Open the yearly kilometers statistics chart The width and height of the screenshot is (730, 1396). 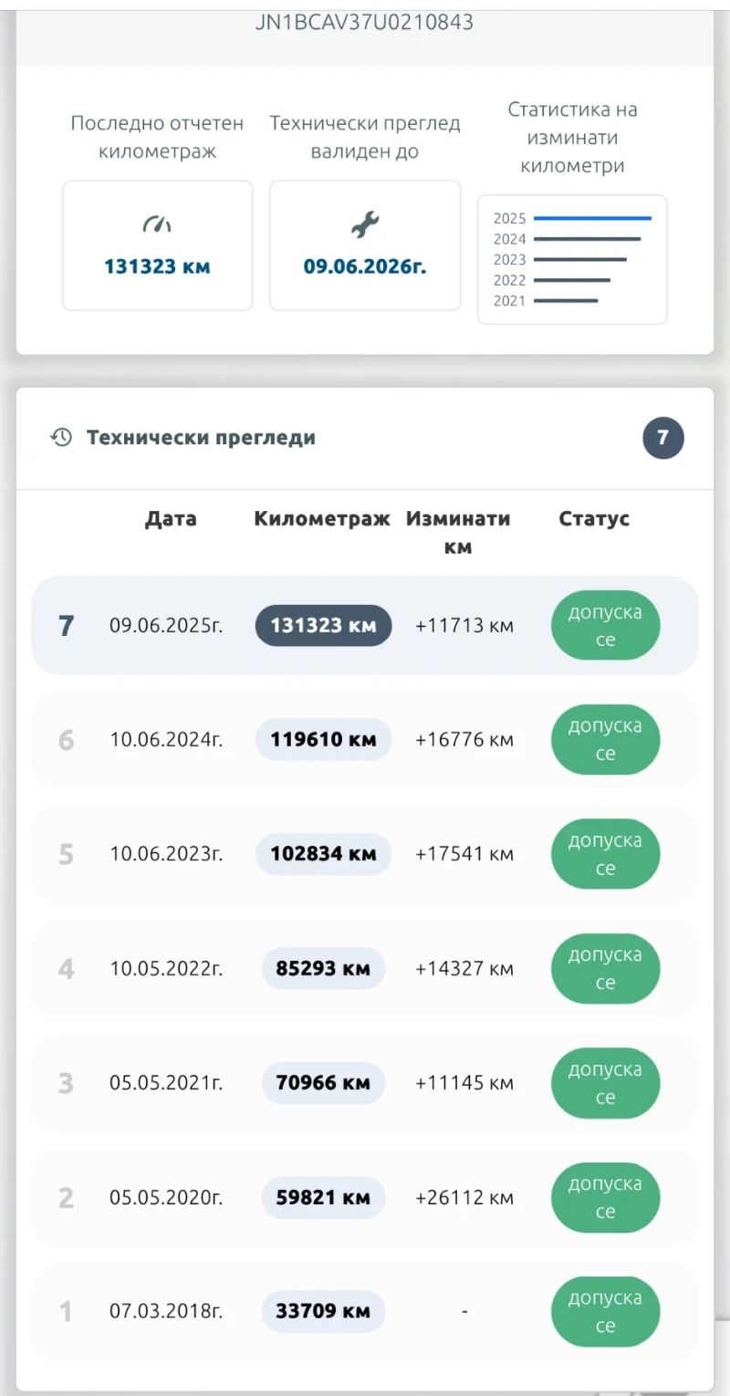(572, 259)
